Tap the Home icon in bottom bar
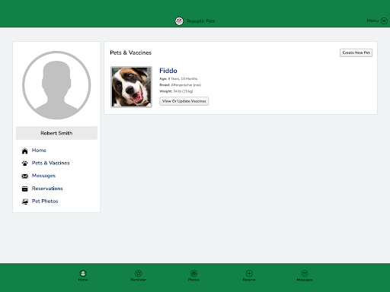This screenshot has height=292, width=390. pos(83,273)
